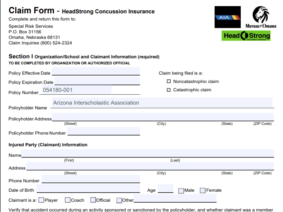283x212 pixels.
Task: Focus the Date of Birth field
Action: [88, 189]
